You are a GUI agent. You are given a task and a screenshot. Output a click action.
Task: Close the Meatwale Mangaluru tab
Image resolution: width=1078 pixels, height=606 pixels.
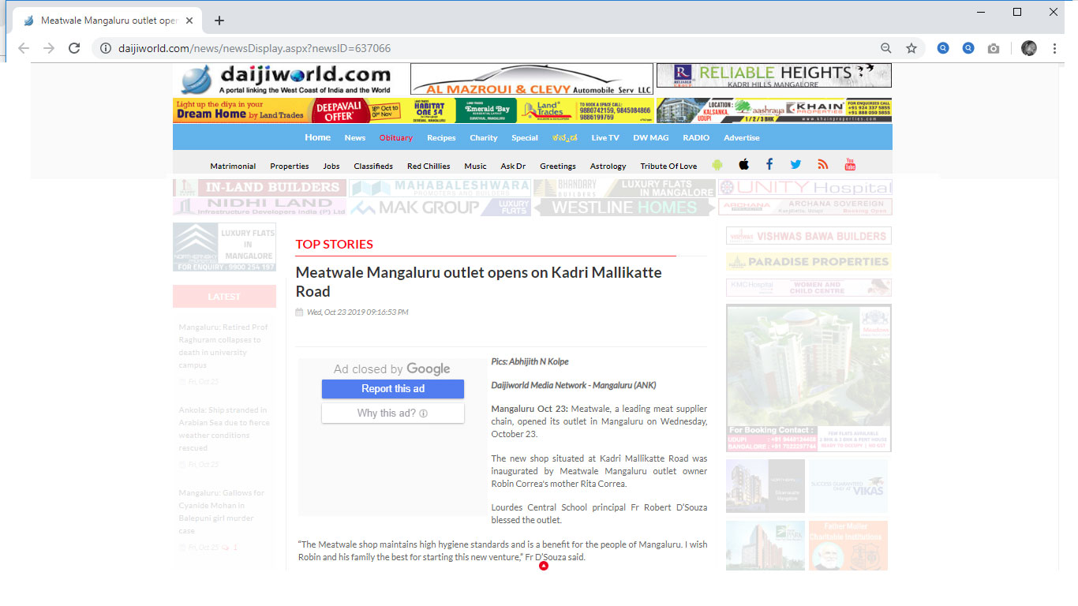(189, 21)
